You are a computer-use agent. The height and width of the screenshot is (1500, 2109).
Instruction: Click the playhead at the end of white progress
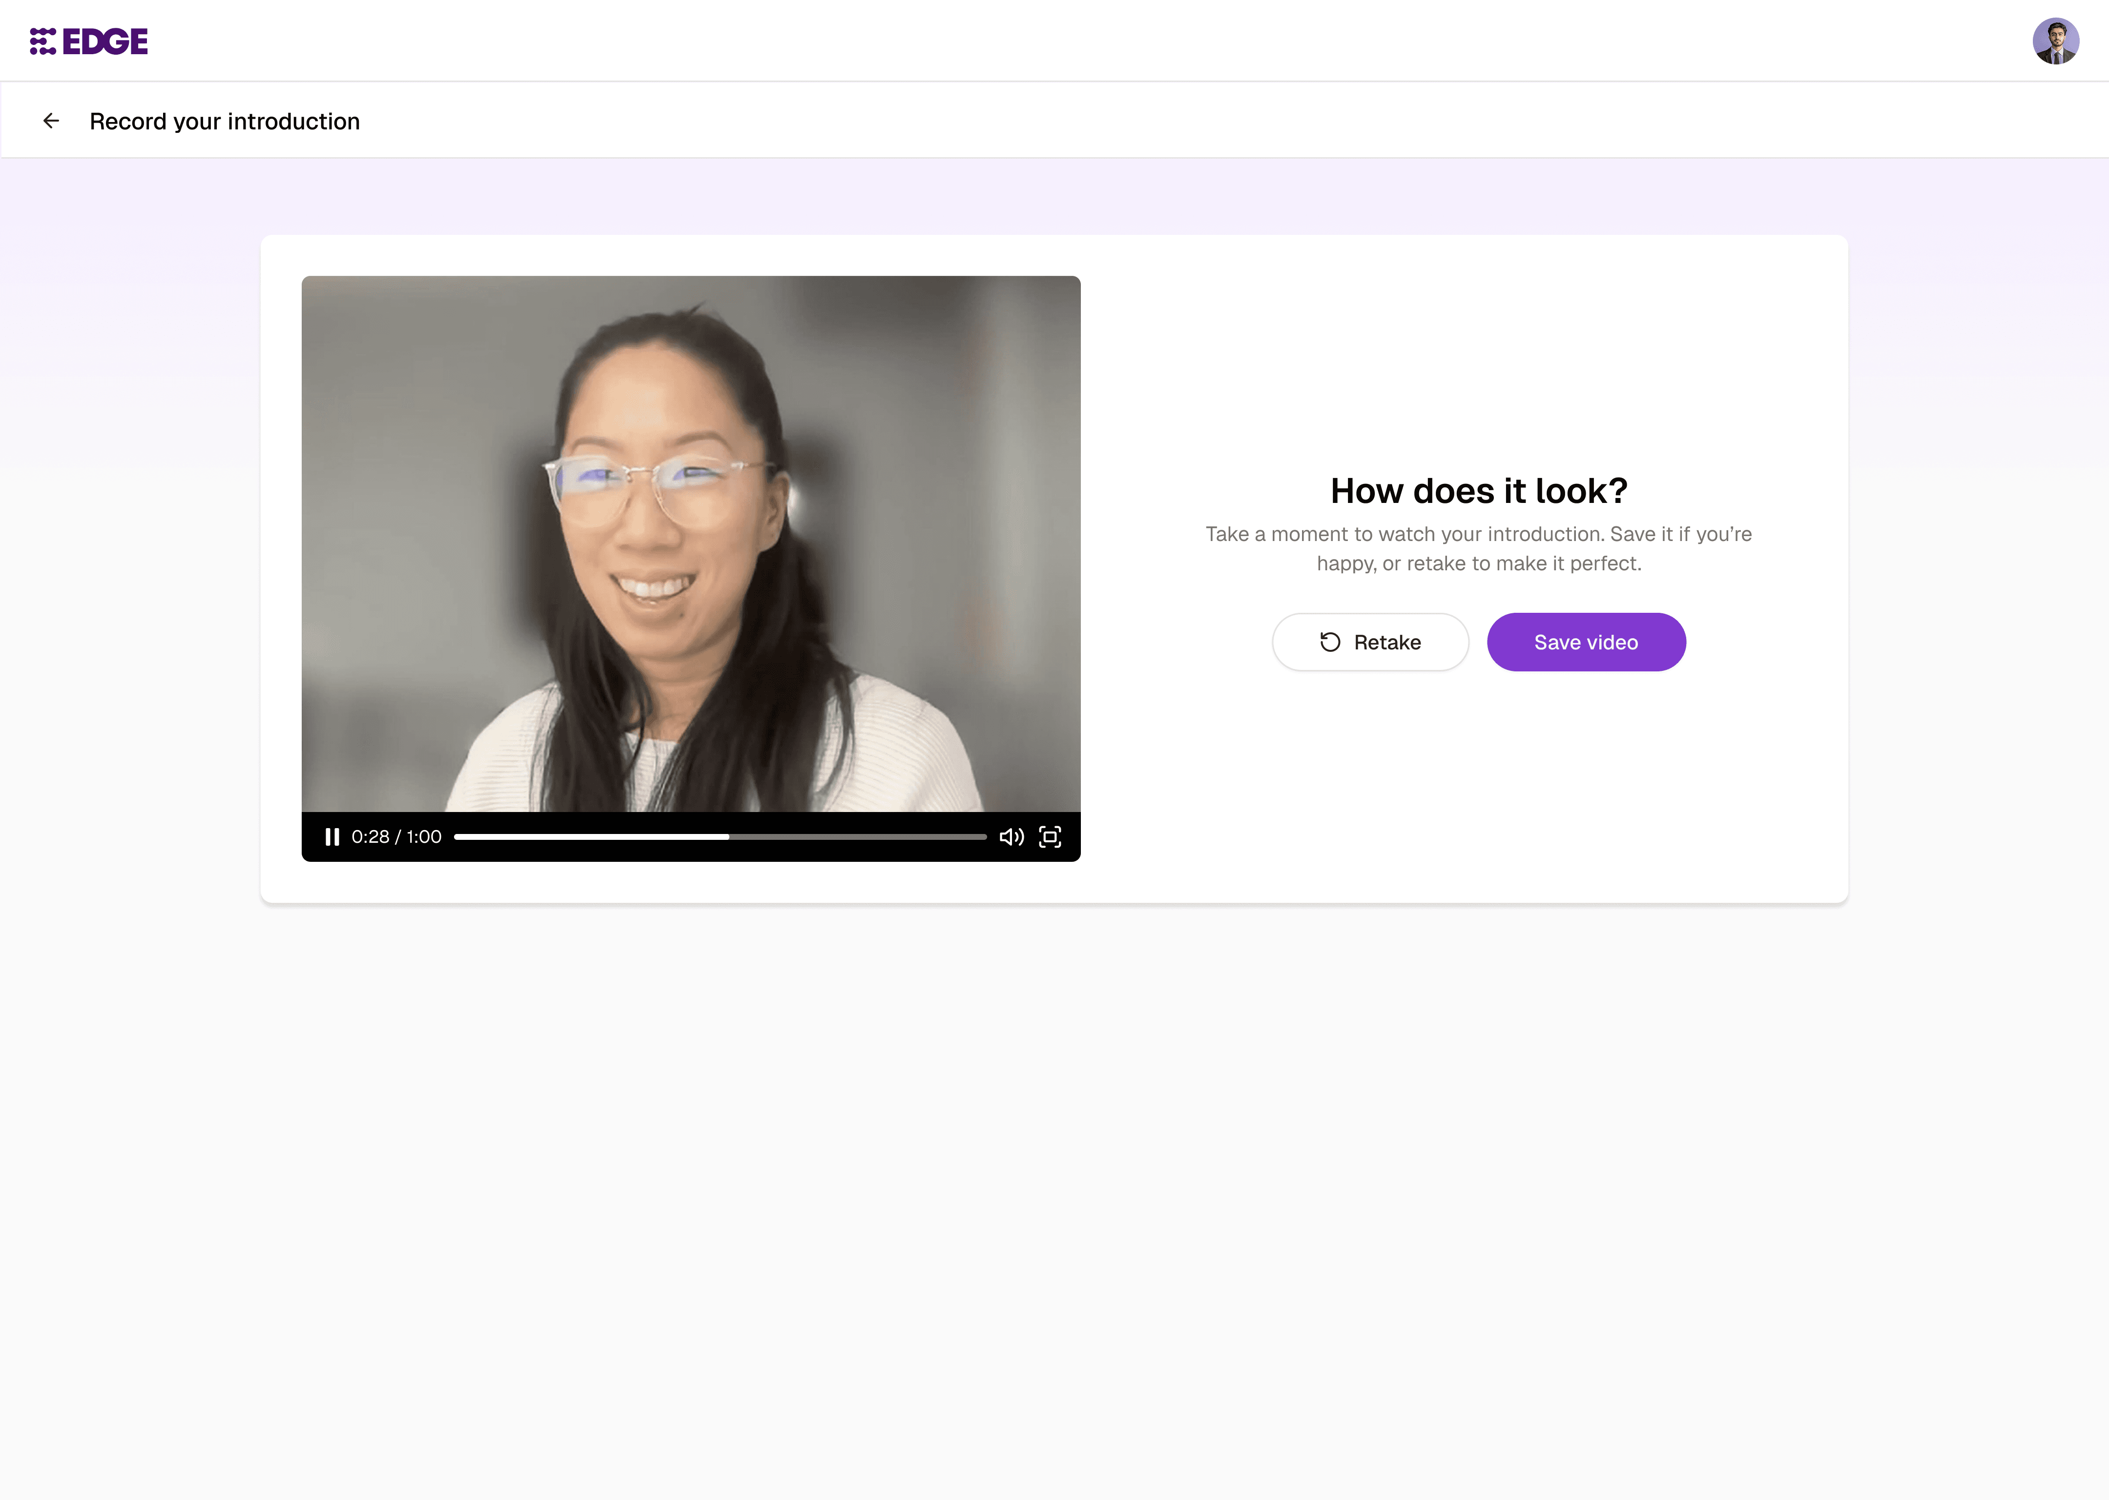pos(727,837)
